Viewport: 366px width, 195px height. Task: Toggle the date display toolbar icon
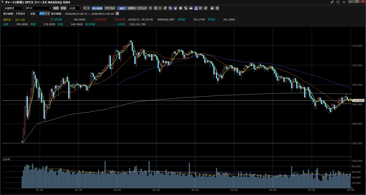(x=196, y=8)
